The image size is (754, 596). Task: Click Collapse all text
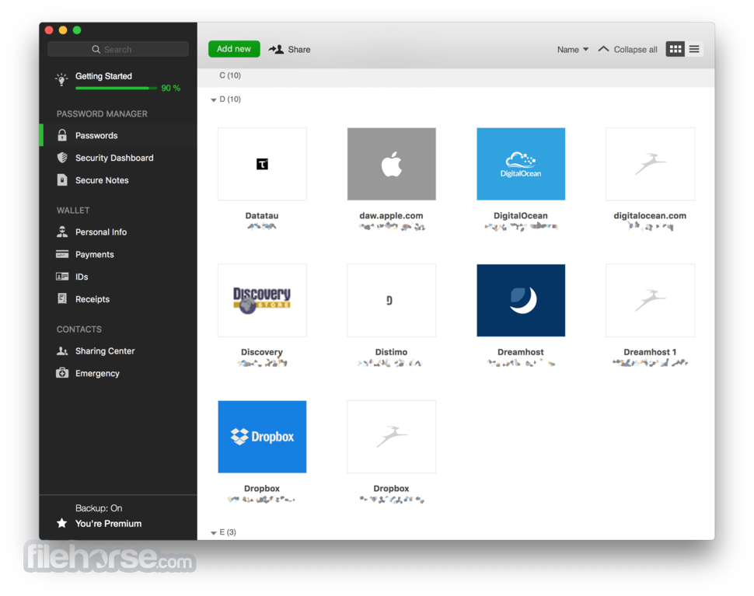[635, 49]
